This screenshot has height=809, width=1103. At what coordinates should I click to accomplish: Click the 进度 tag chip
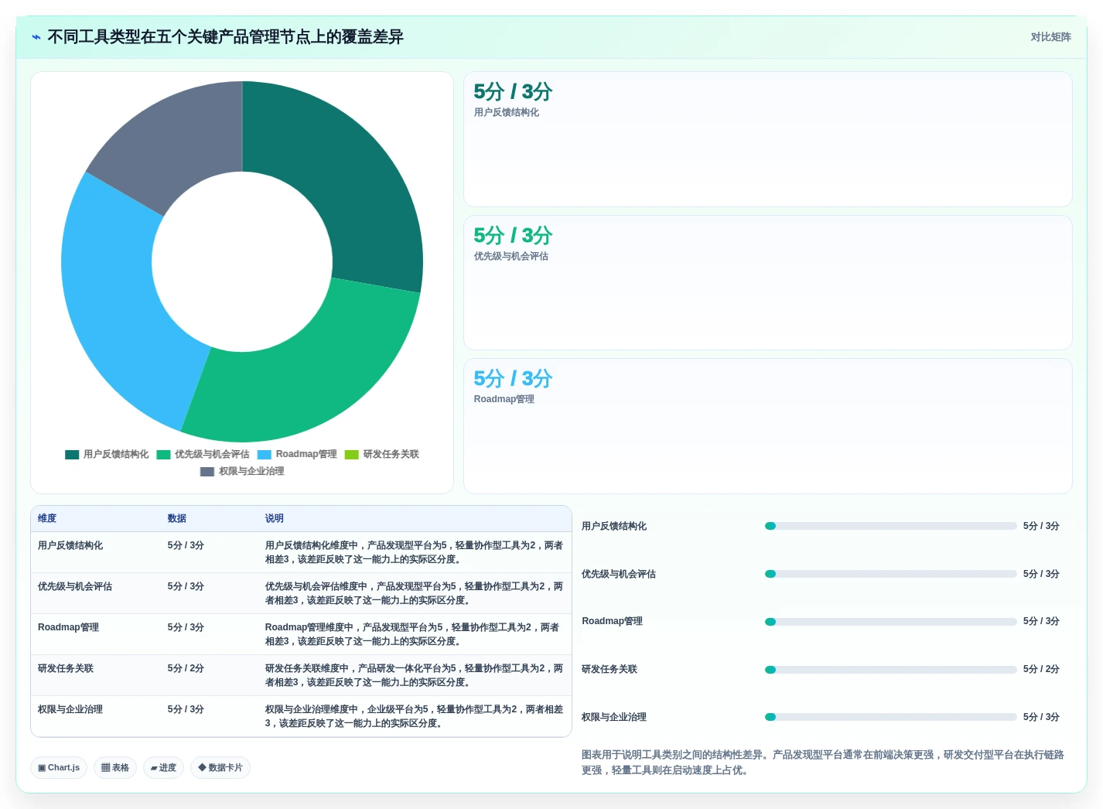pyautogui.click(x=163, y=768)
